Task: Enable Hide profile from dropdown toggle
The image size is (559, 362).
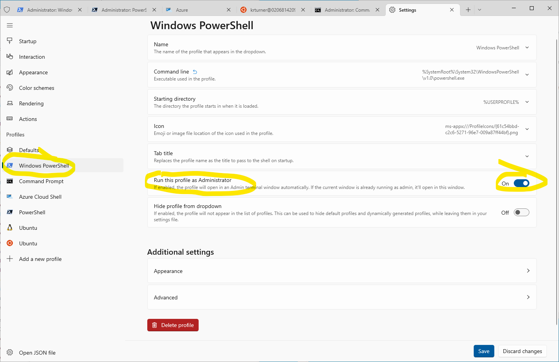Action: tap(521, 212)
